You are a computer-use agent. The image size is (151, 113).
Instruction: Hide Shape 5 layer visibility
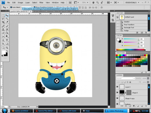tap(117, 92)
